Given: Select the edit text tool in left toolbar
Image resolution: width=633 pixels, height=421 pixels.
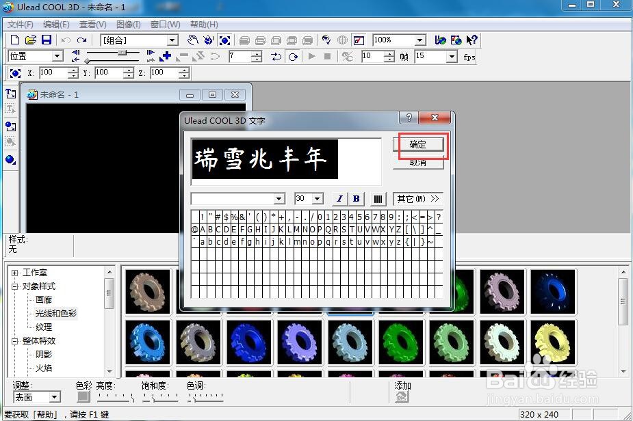Looking at the screenshot, I should pos(10,109).
